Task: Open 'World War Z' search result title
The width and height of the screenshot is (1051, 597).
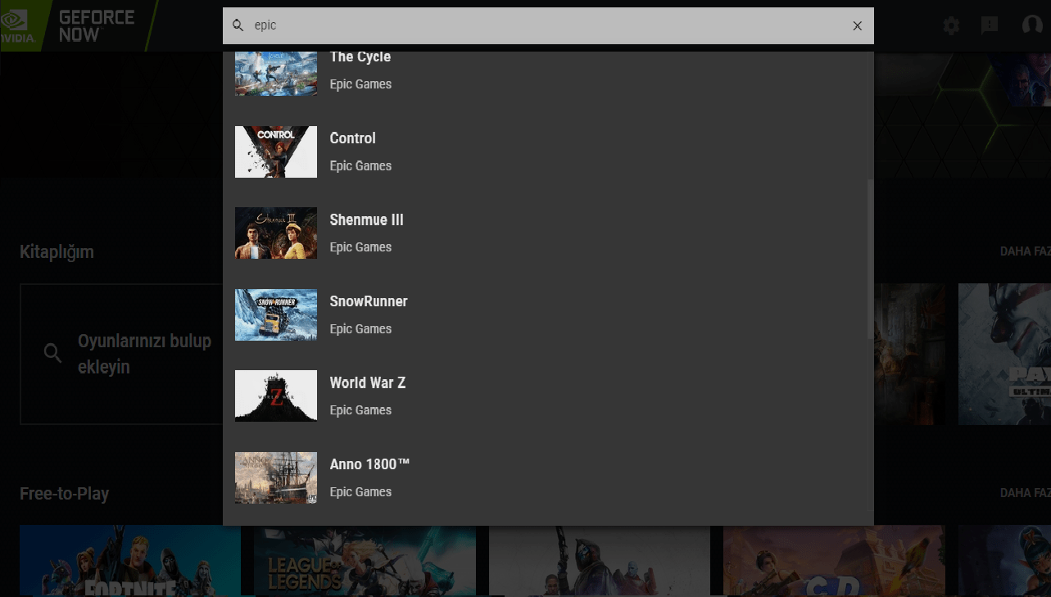Action: (368, 382)
